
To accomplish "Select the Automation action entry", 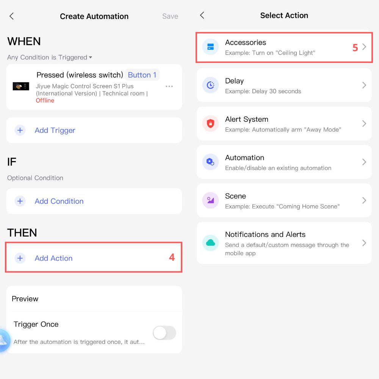I will [283, 162].
